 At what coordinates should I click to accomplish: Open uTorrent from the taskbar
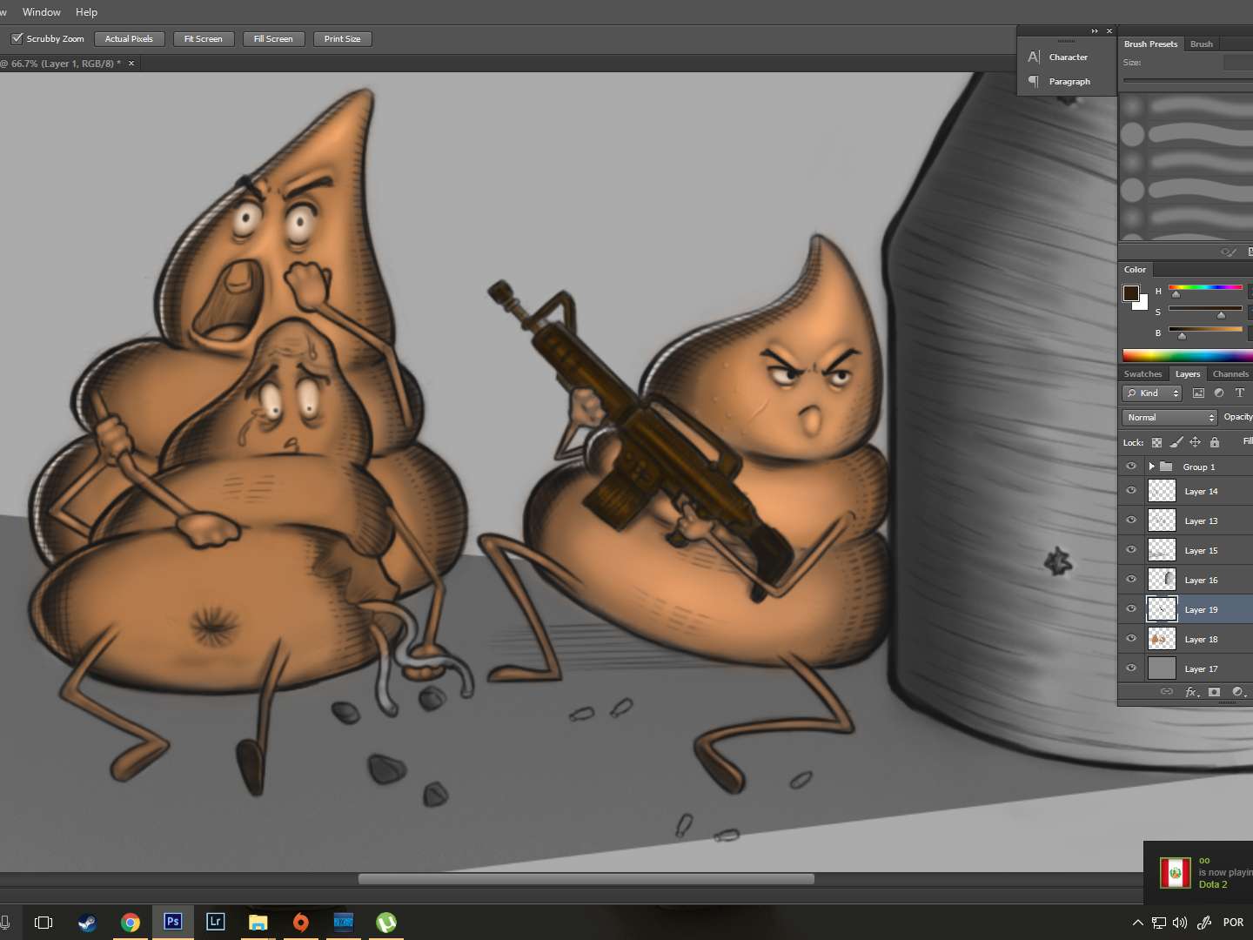(x=386, y=923)
